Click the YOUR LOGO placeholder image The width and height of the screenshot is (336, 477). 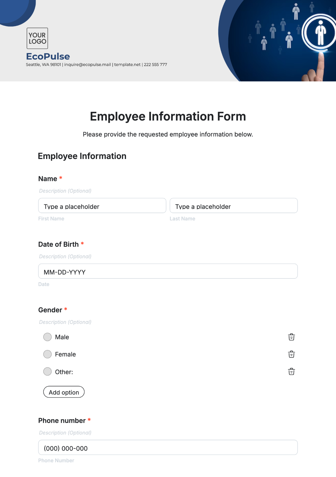pos(37,38)
